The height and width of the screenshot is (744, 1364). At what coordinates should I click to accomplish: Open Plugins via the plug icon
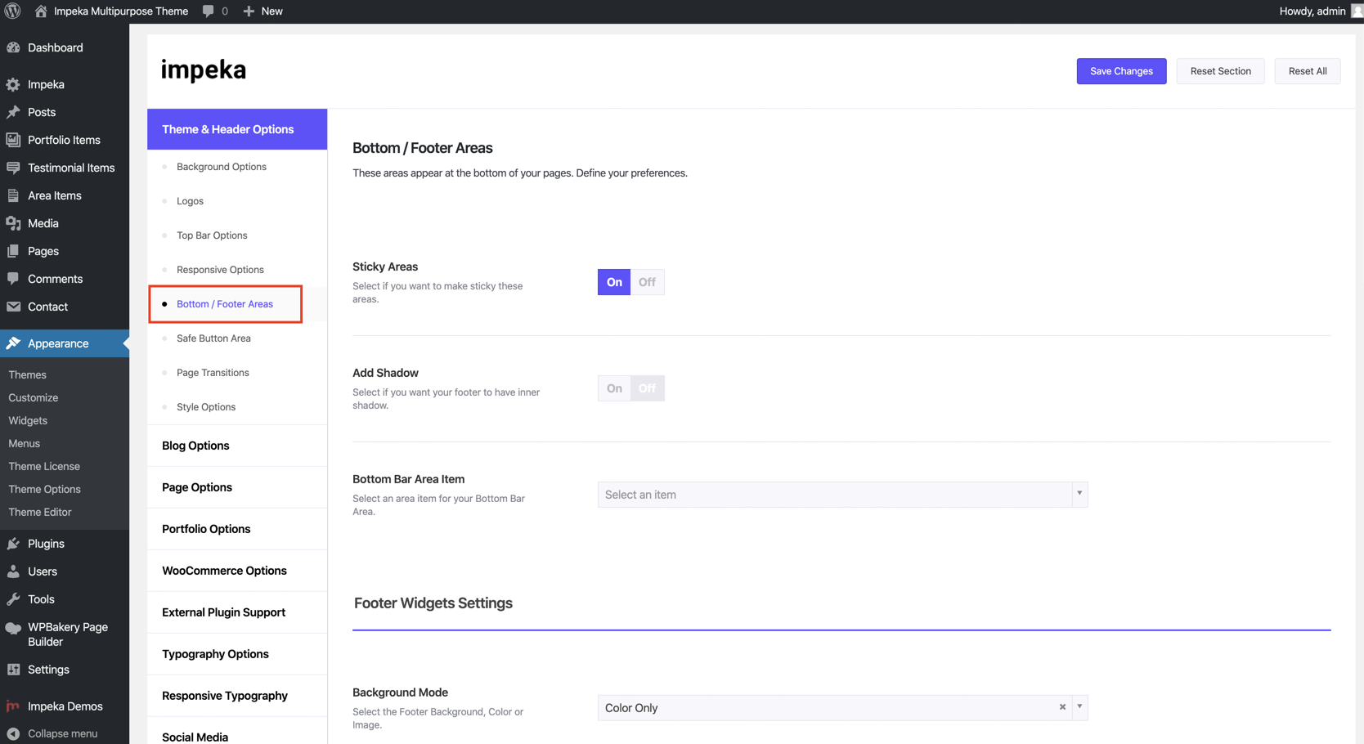point(13,544)
